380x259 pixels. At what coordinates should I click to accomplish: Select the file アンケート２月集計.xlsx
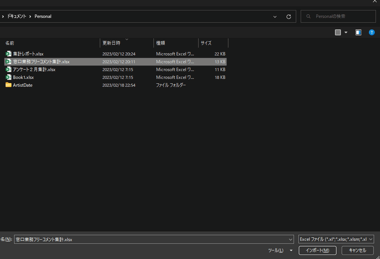(x=34, y=69)
